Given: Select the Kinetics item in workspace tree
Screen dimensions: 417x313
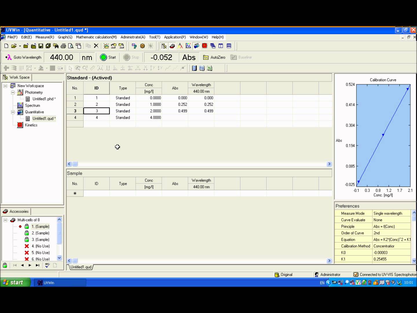Looking at the screenshot, I should (x=31, y=125).
